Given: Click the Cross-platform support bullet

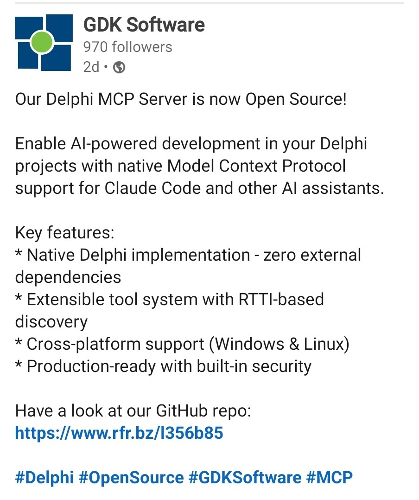Looking at the screenshot, I should [182, 344].
